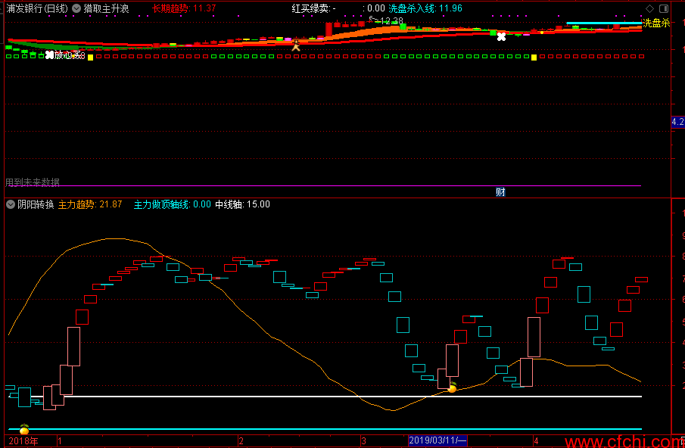Select the 2019/03/11 date marker
The height and width of the screenshot is (448, 685).
tap(437, 440)
